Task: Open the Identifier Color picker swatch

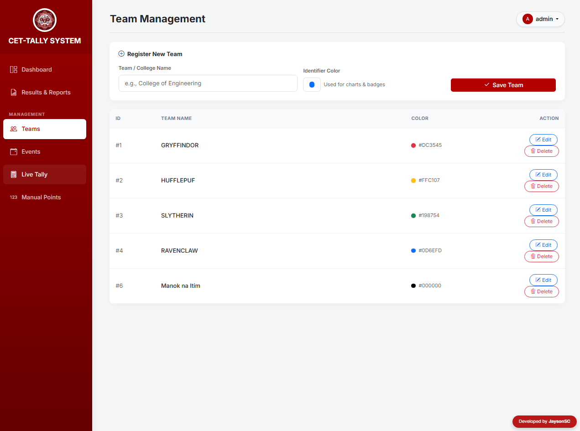Action: (x=312, y=84)
